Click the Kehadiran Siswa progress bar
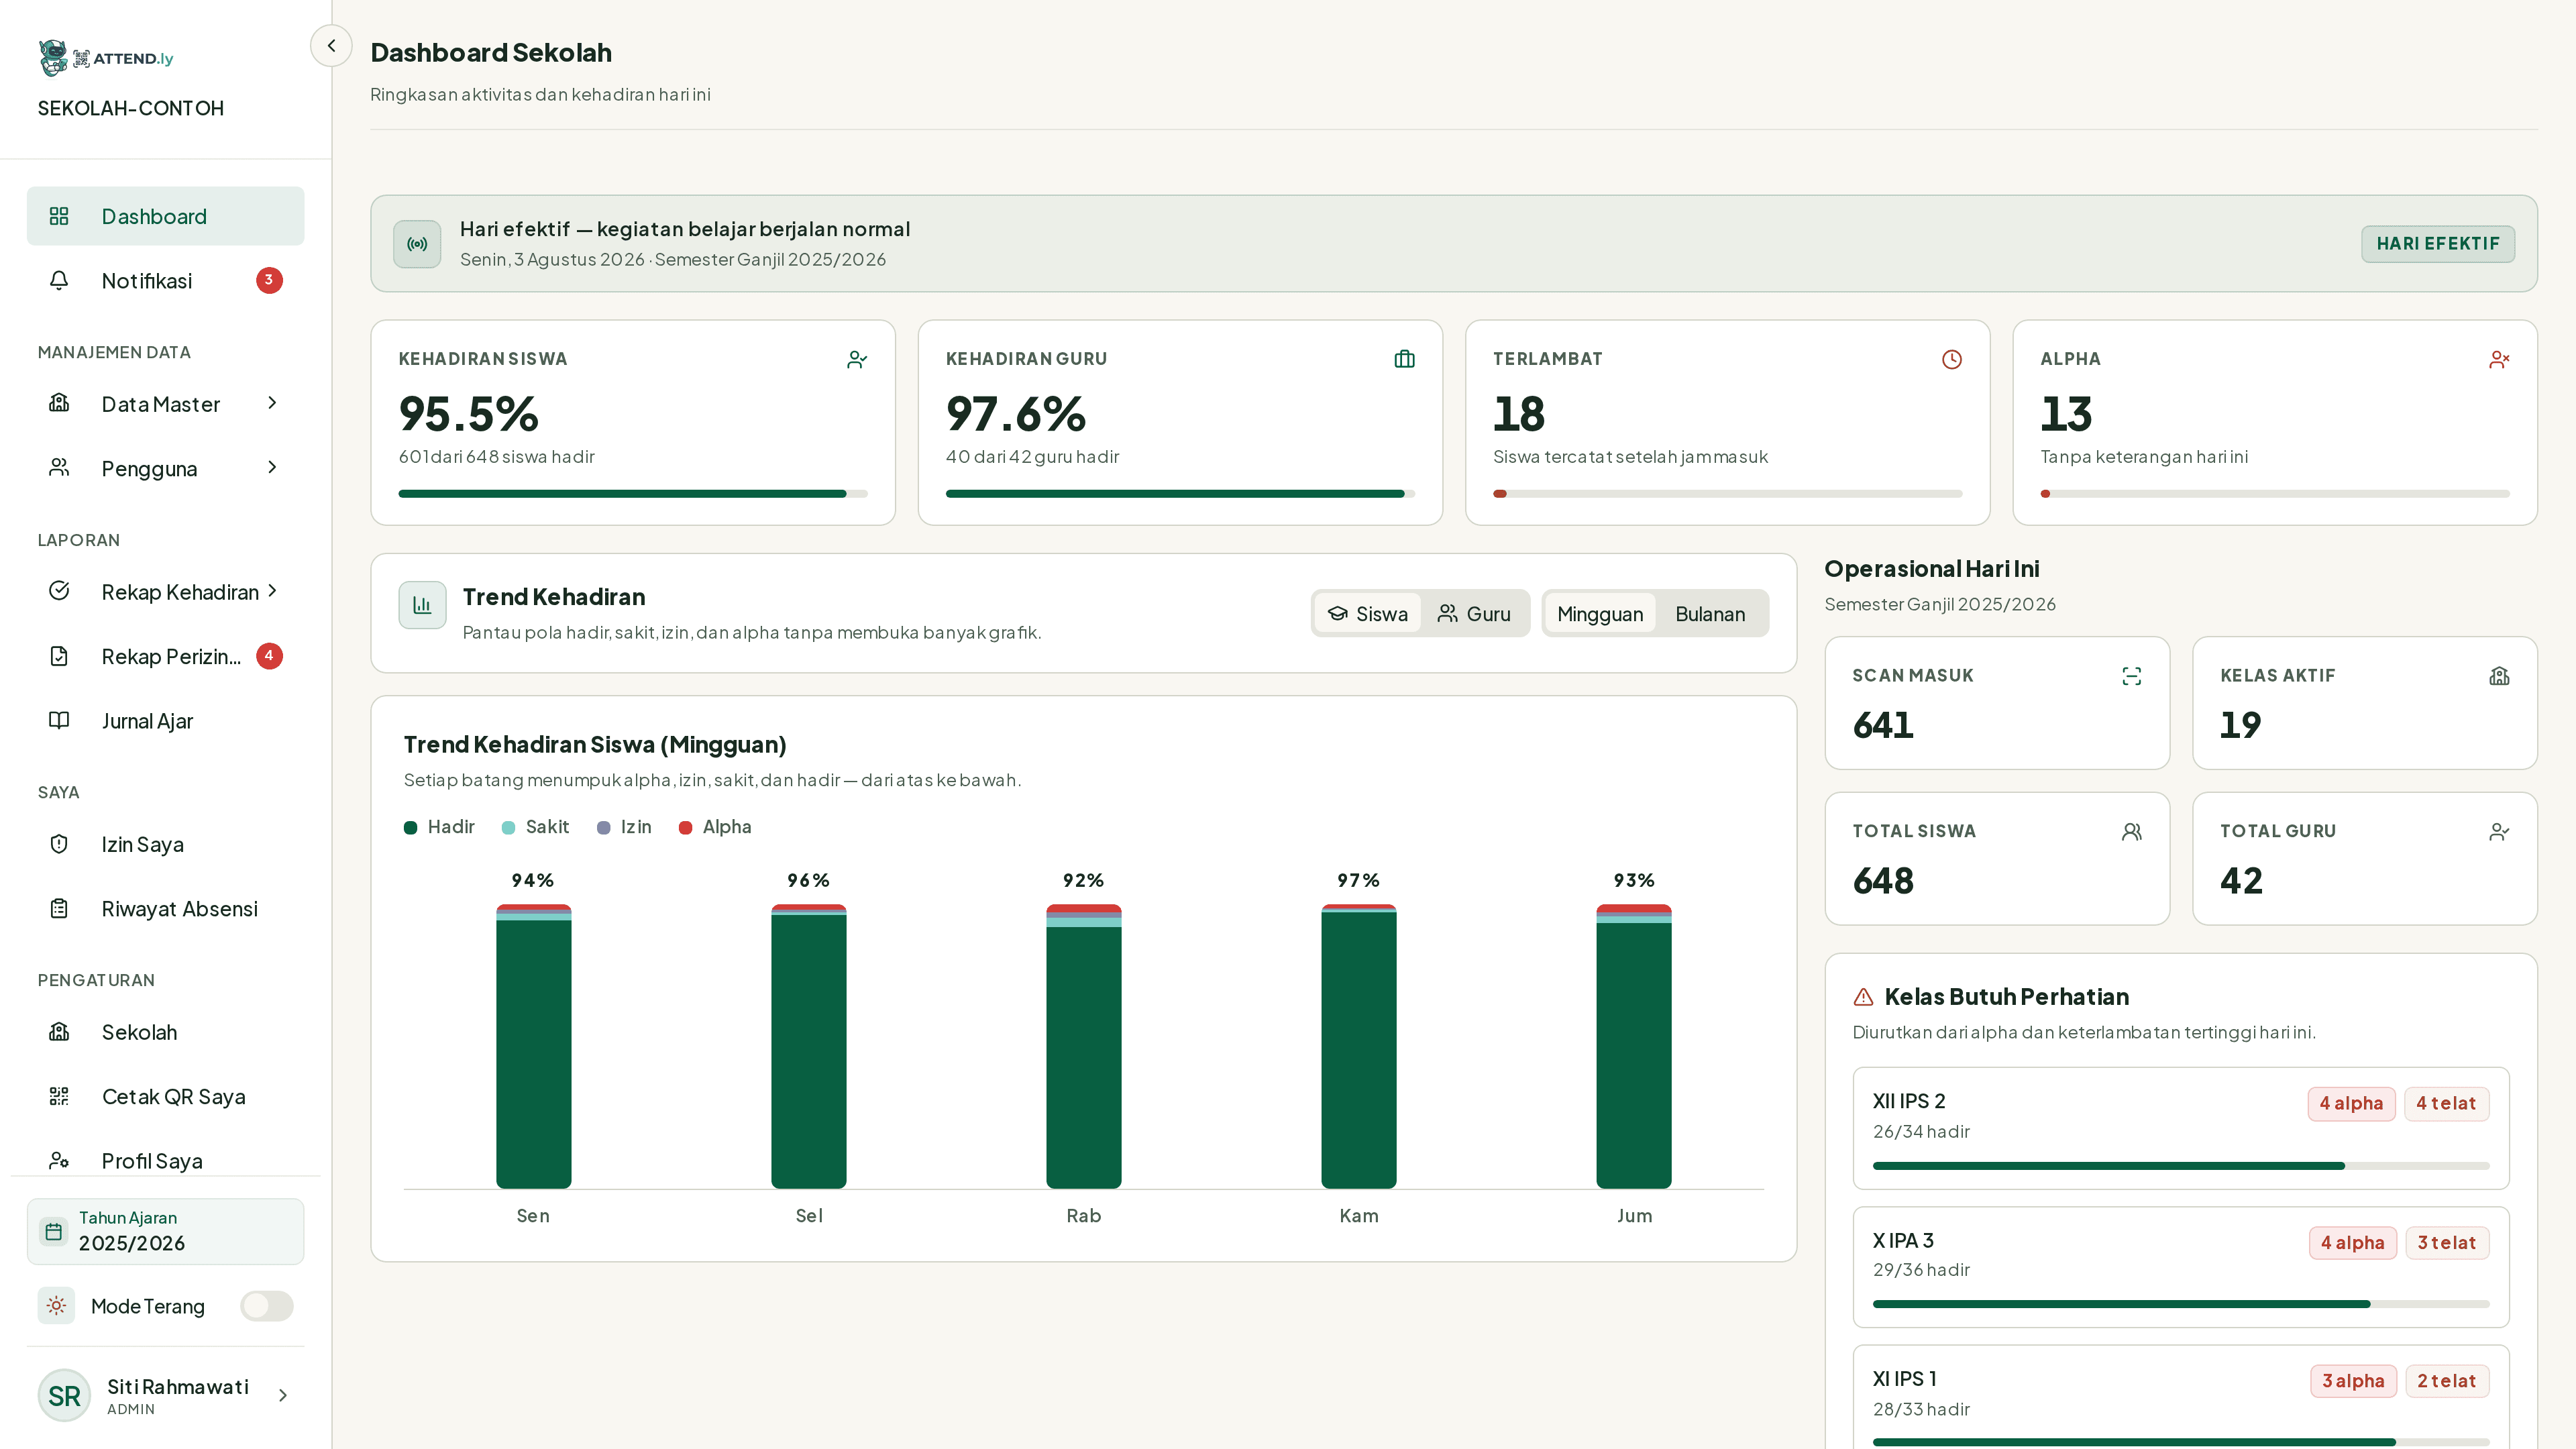 633,494
